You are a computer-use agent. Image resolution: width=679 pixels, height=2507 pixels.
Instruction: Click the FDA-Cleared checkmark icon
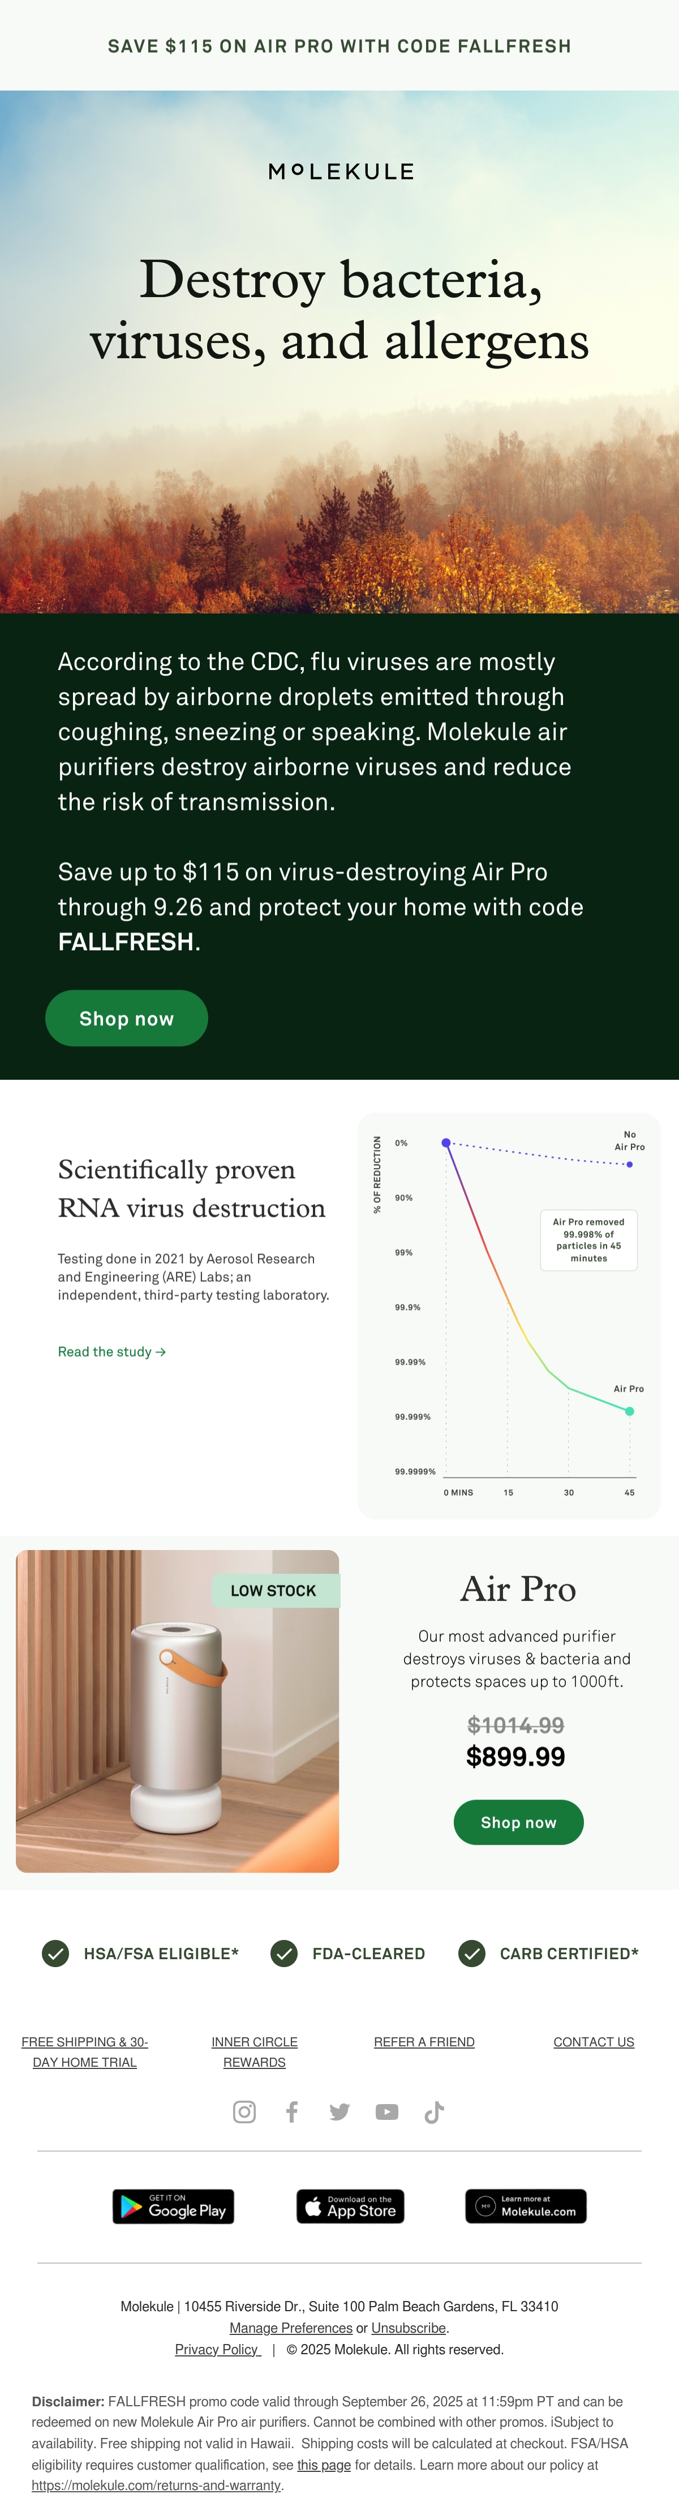point(284,1952)
